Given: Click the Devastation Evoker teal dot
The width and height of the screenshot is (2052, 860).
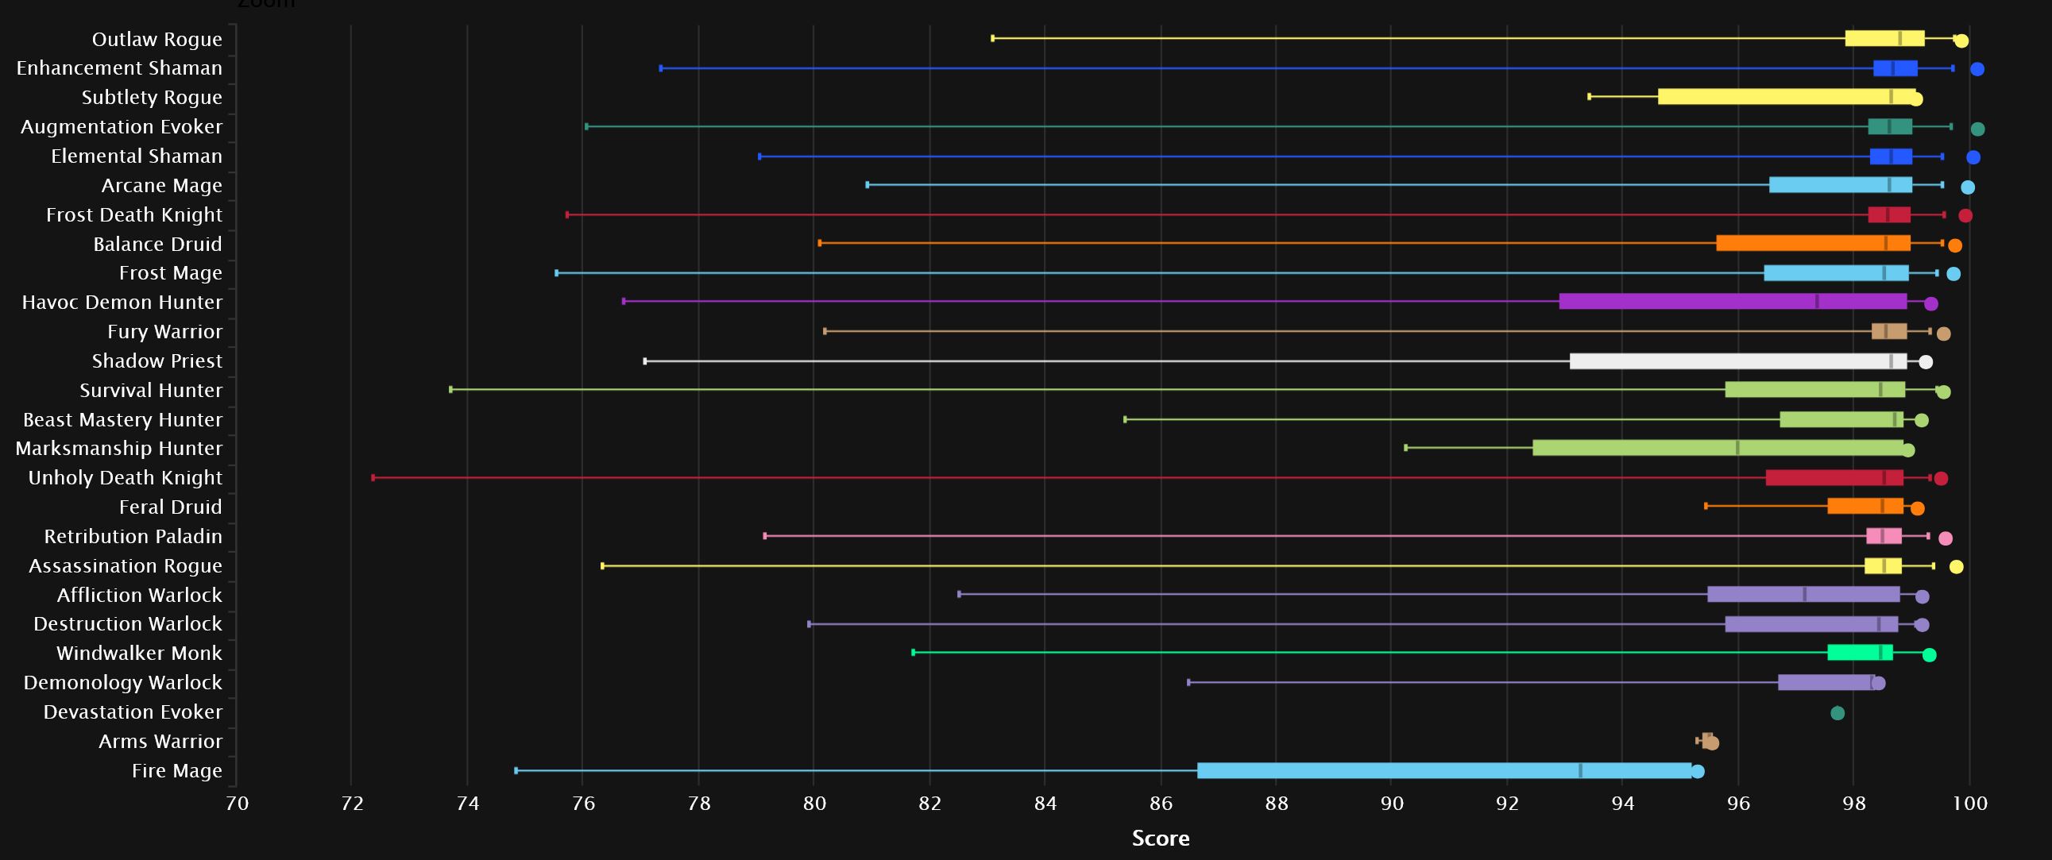Looking at the screenshot, I should coord(1837,712).
